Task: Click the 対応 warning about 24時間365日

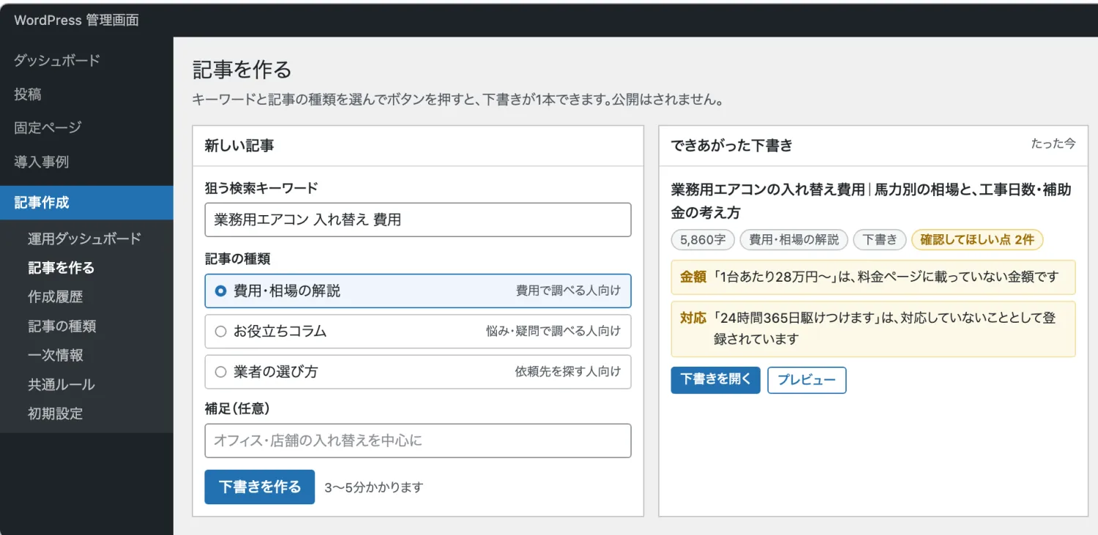Action: (873, 329)
